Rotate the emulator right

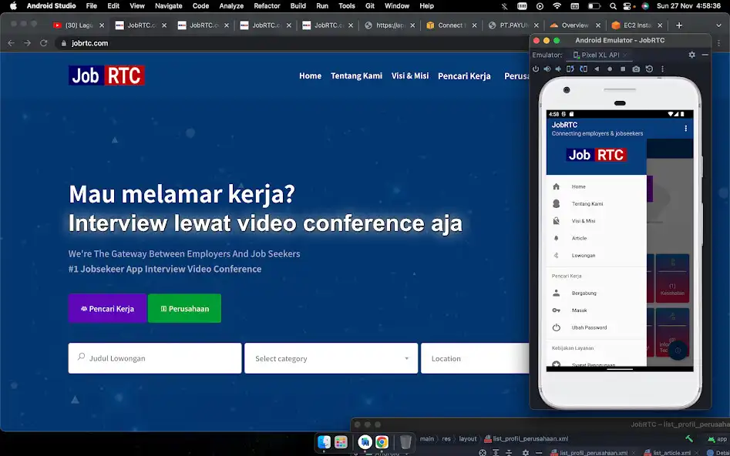(x=584, y=69)
